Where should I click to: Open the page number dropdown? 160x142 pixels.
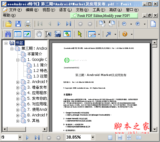pos(20,137)
